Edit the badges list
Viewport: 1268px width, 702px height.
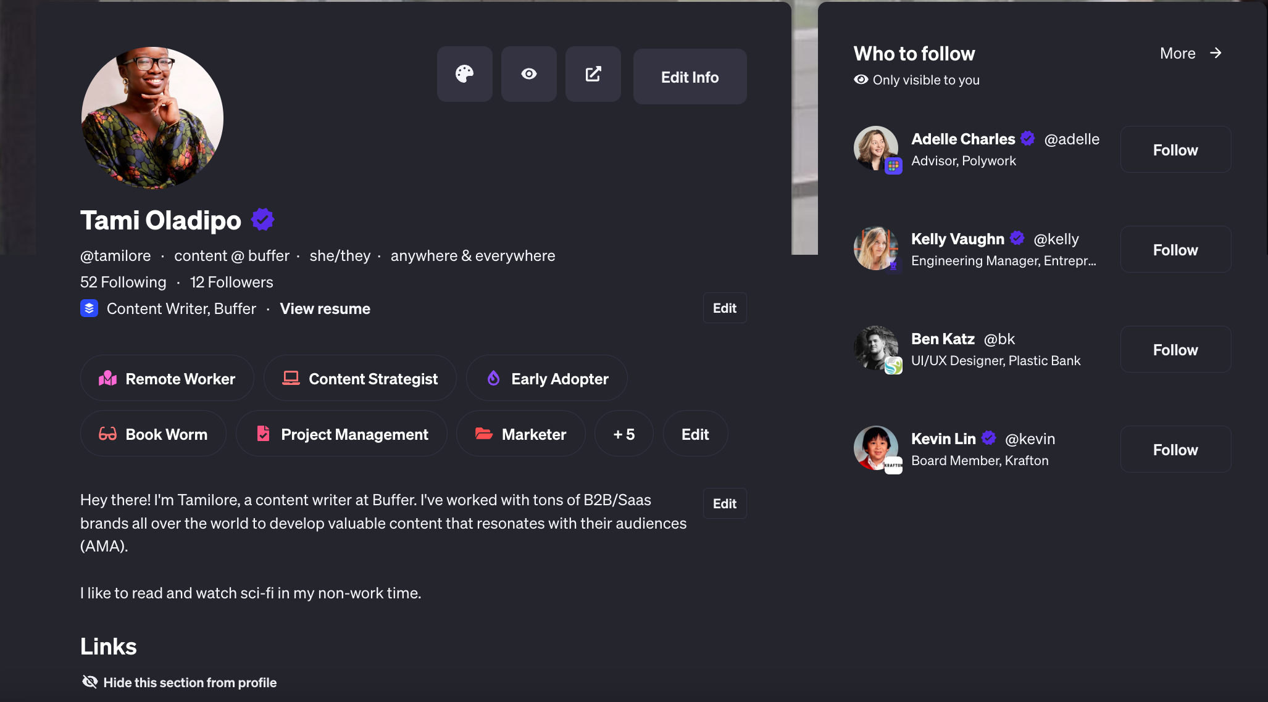coord(694,434)
